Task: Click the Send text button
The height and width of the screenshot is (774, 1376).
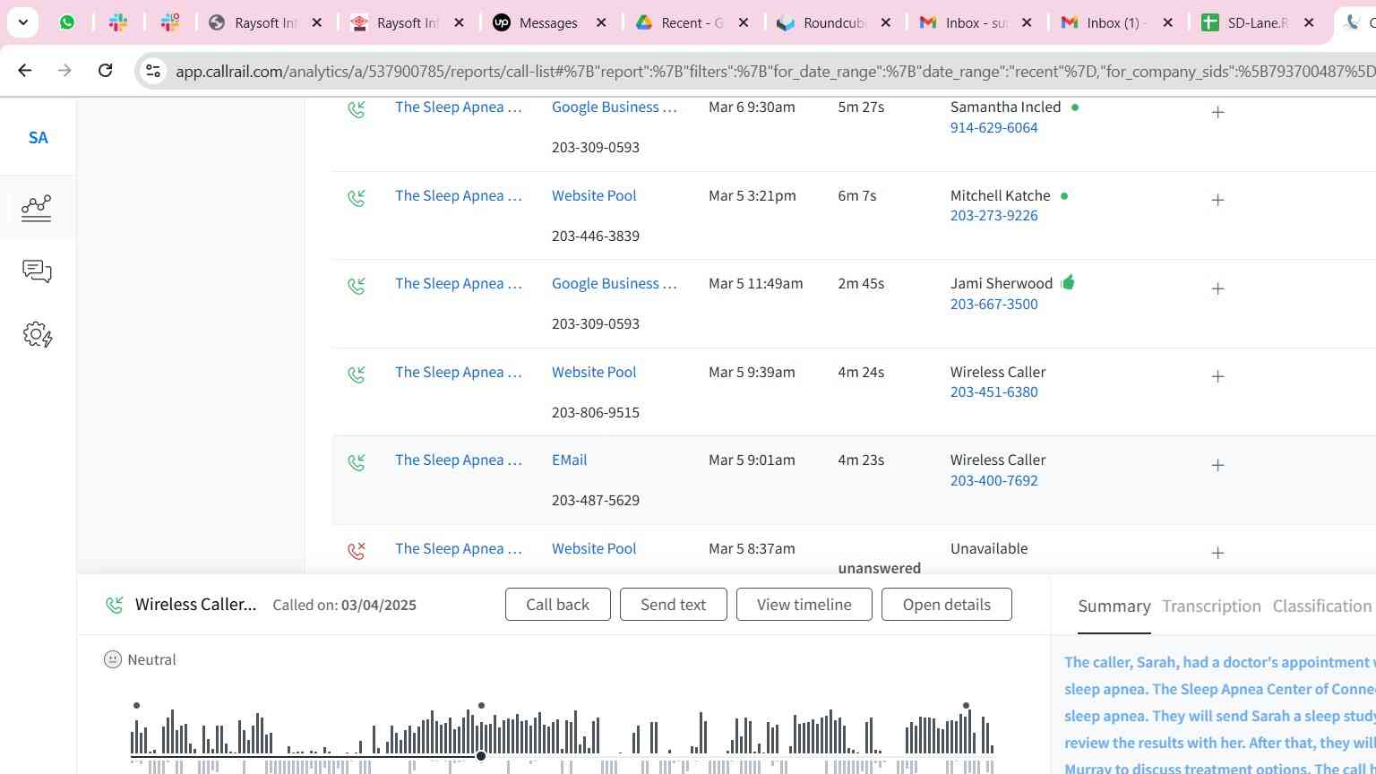Action: click(x=673, y=605)
